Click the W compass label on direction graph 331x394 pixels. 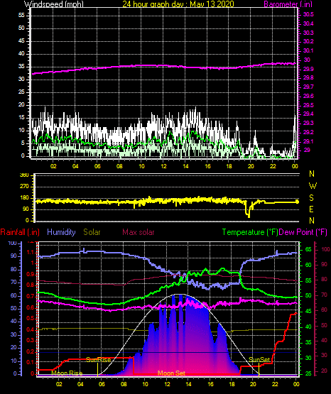(313, 186)
